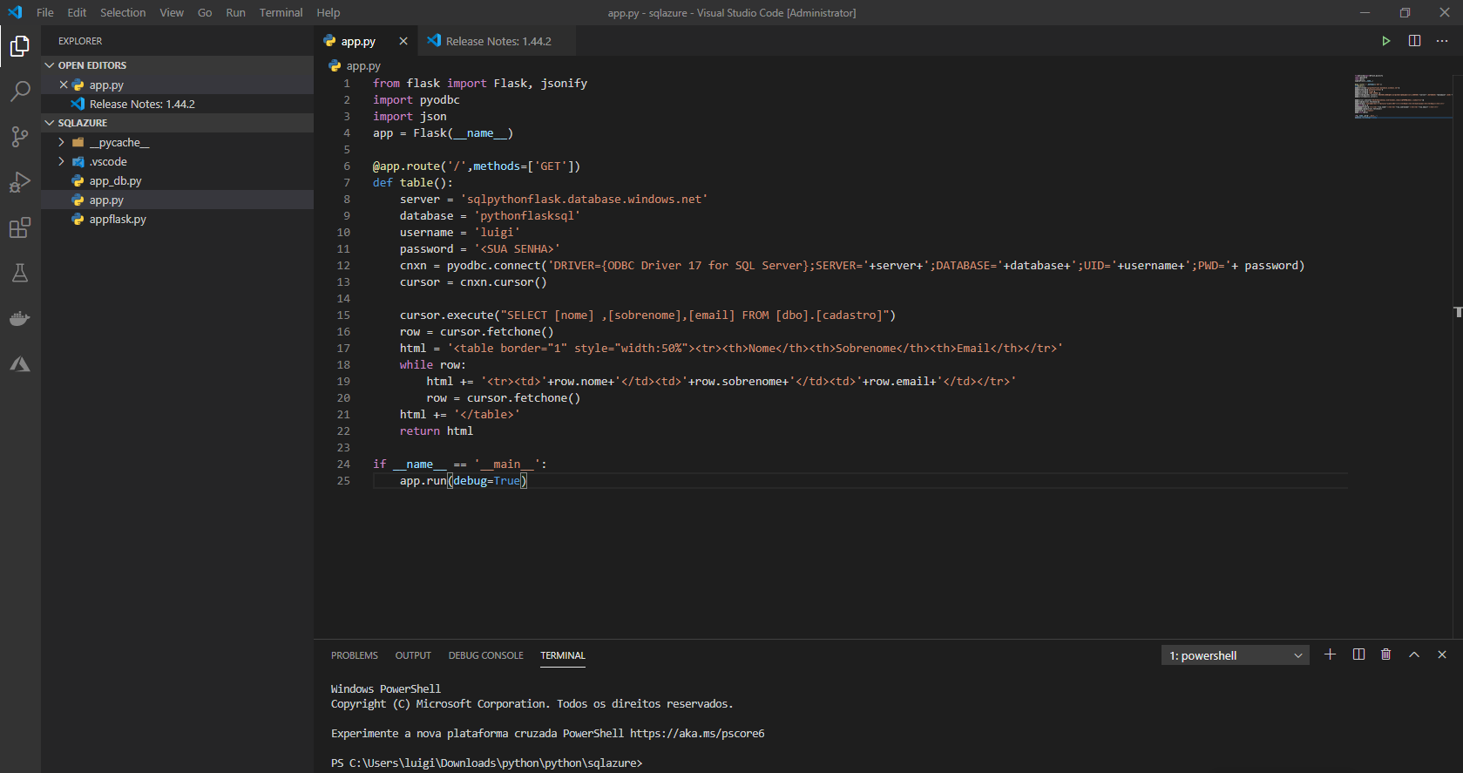Viewport: 1463px width, 773px height.
Task: Click the 'return html' code line
Action: (x=437, y=431)
